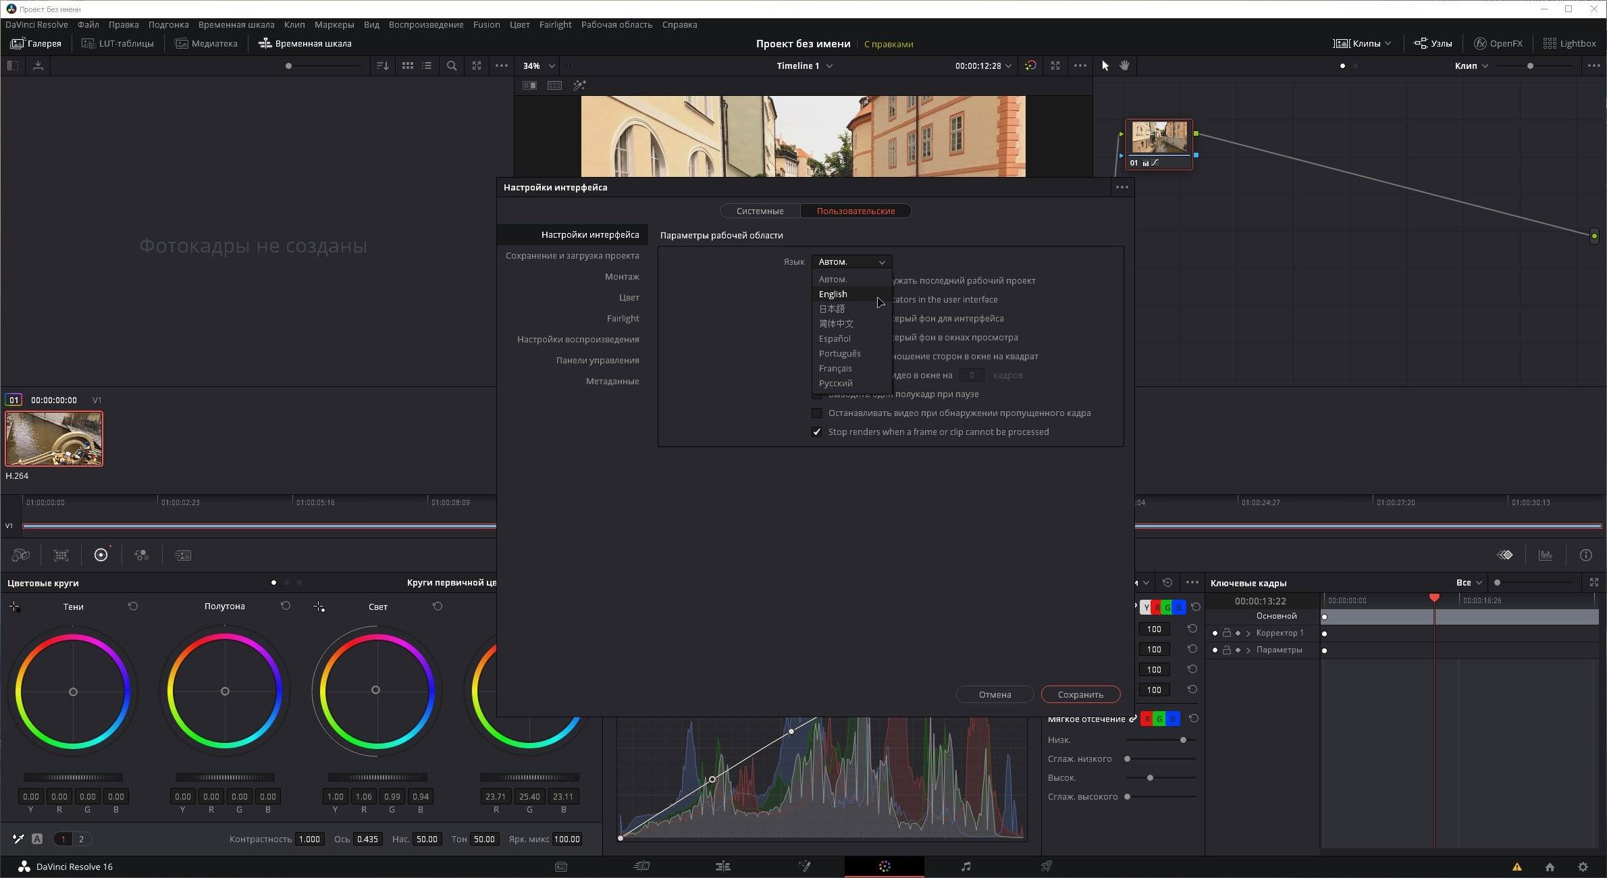The image size is (1607, 878).
Task: Reset the Shadows (Тени) color wheel
Action: coord(133,606)
